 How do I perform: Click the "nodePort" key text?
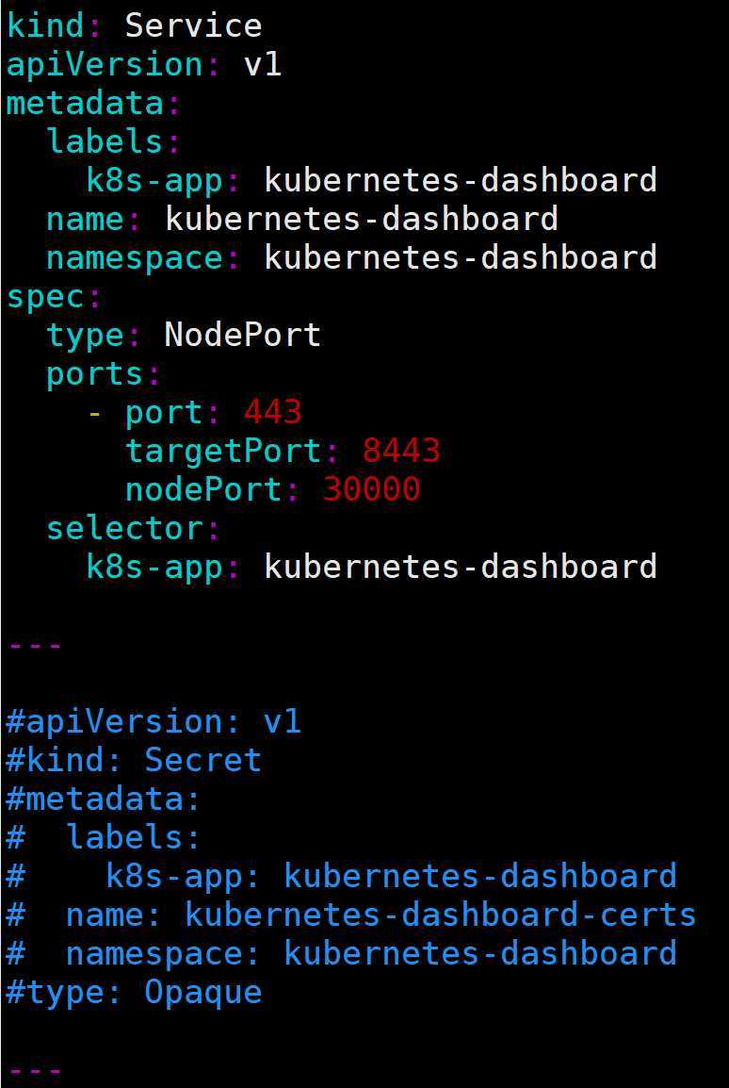point(203,489)
